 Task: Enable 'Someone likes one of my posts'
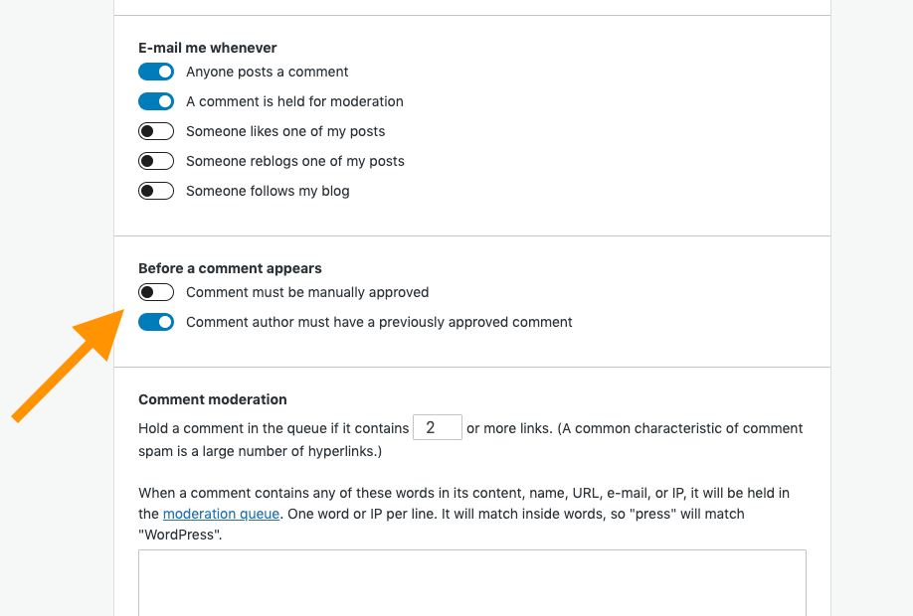pos(156,131)
